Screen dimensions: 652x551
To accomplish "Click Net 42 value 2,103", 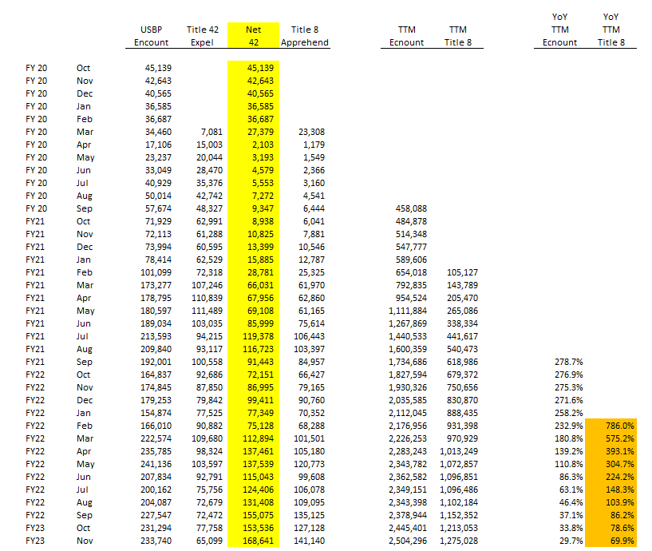I will pos(263,145).
